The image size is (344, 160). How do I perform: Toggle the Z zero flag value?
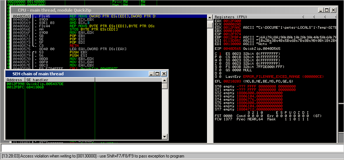[220, 63]
